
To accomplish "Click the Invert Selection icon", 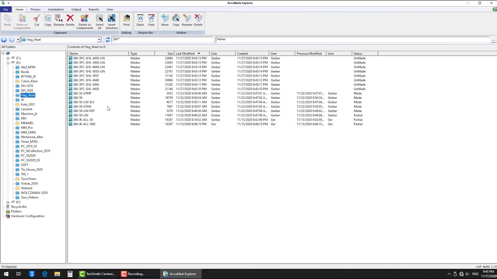I will [111, 22].
